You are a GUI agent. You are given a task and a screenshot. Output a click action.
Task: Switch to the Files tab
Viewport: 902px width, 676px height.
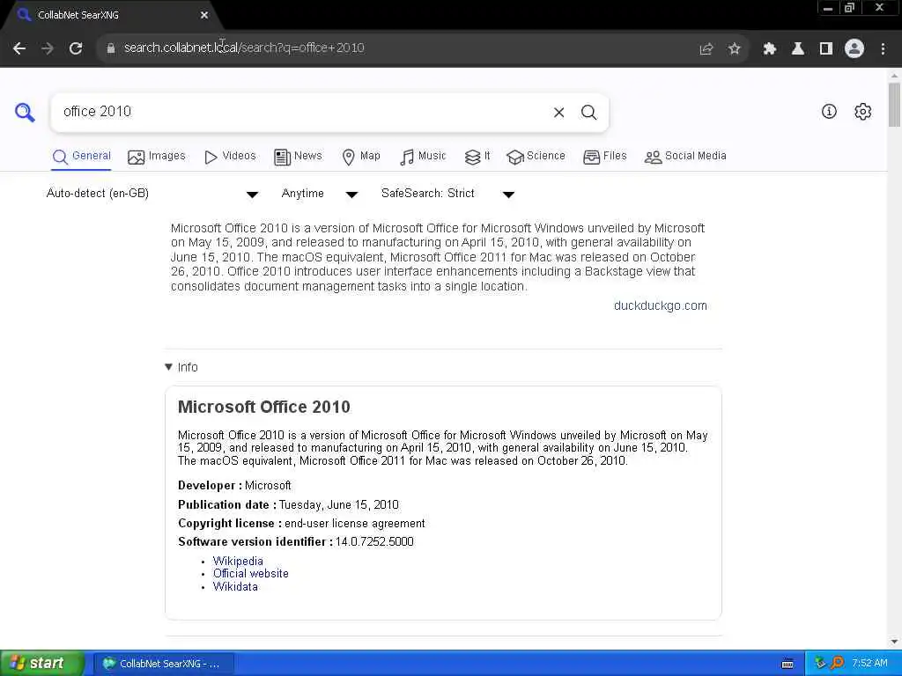[x=604, y=157]
